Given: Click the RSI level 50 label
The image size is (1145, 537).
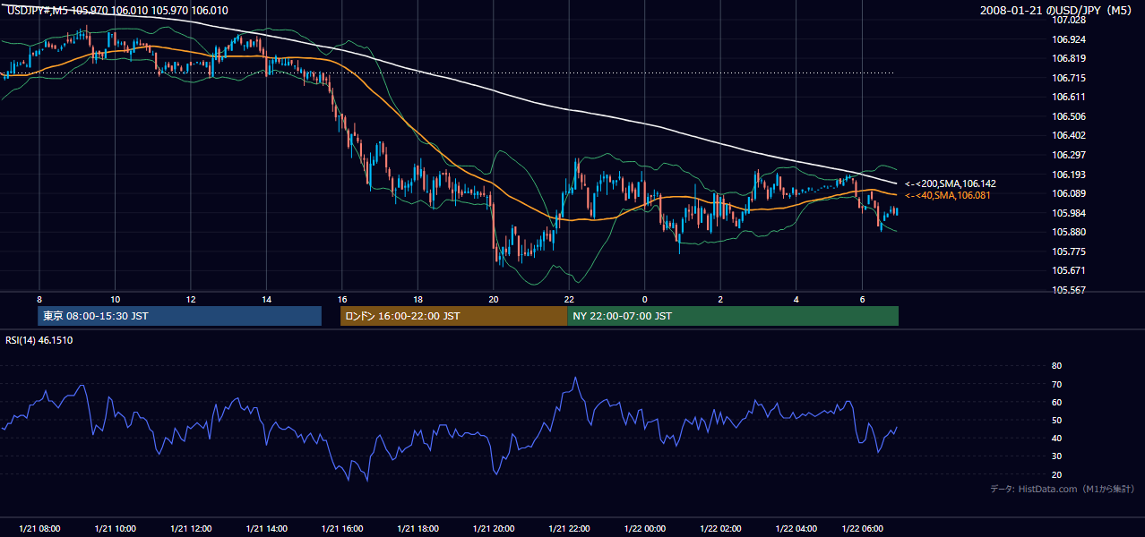Looking at the screenshot, I should click(1056, 420).
